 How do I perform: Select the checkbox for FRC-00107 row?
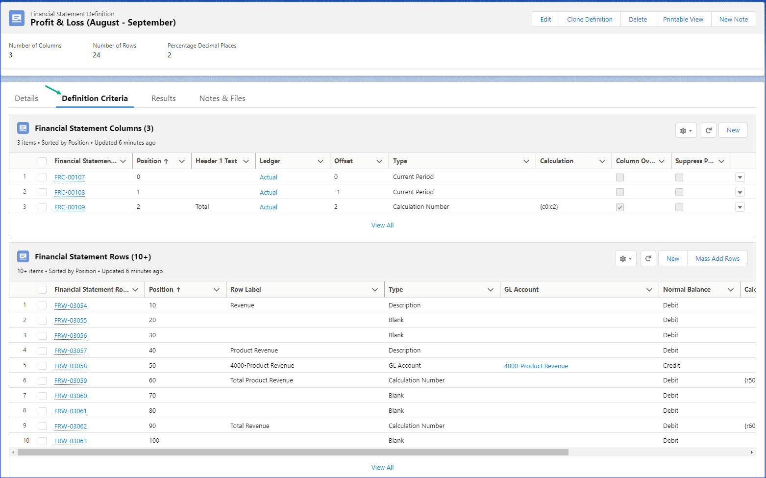point(43,177)
